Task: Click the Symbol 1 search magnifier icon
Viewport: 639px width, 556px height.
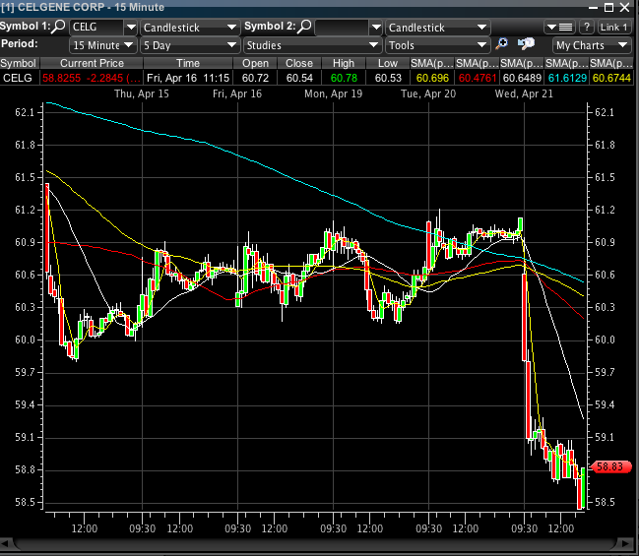Action: pos(58,27)
